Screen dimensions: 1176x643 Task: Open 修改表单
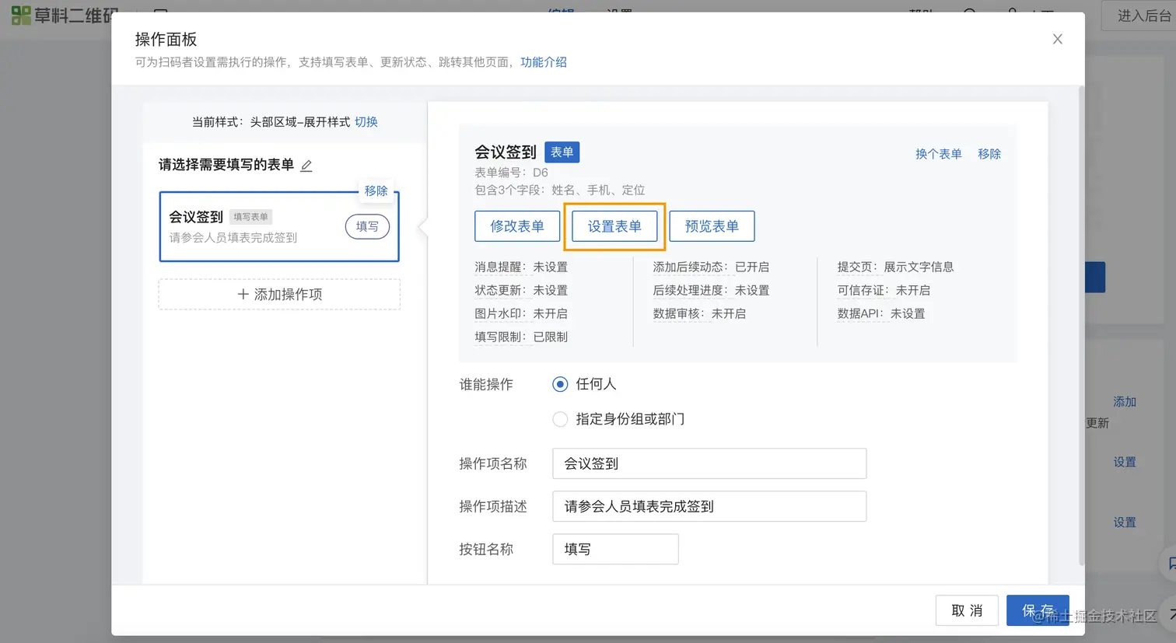coord(517,226)
